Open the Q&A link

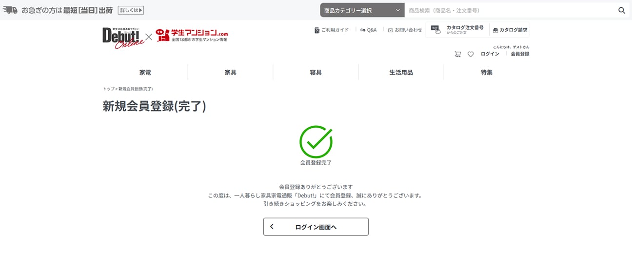[x=369, y=30]
